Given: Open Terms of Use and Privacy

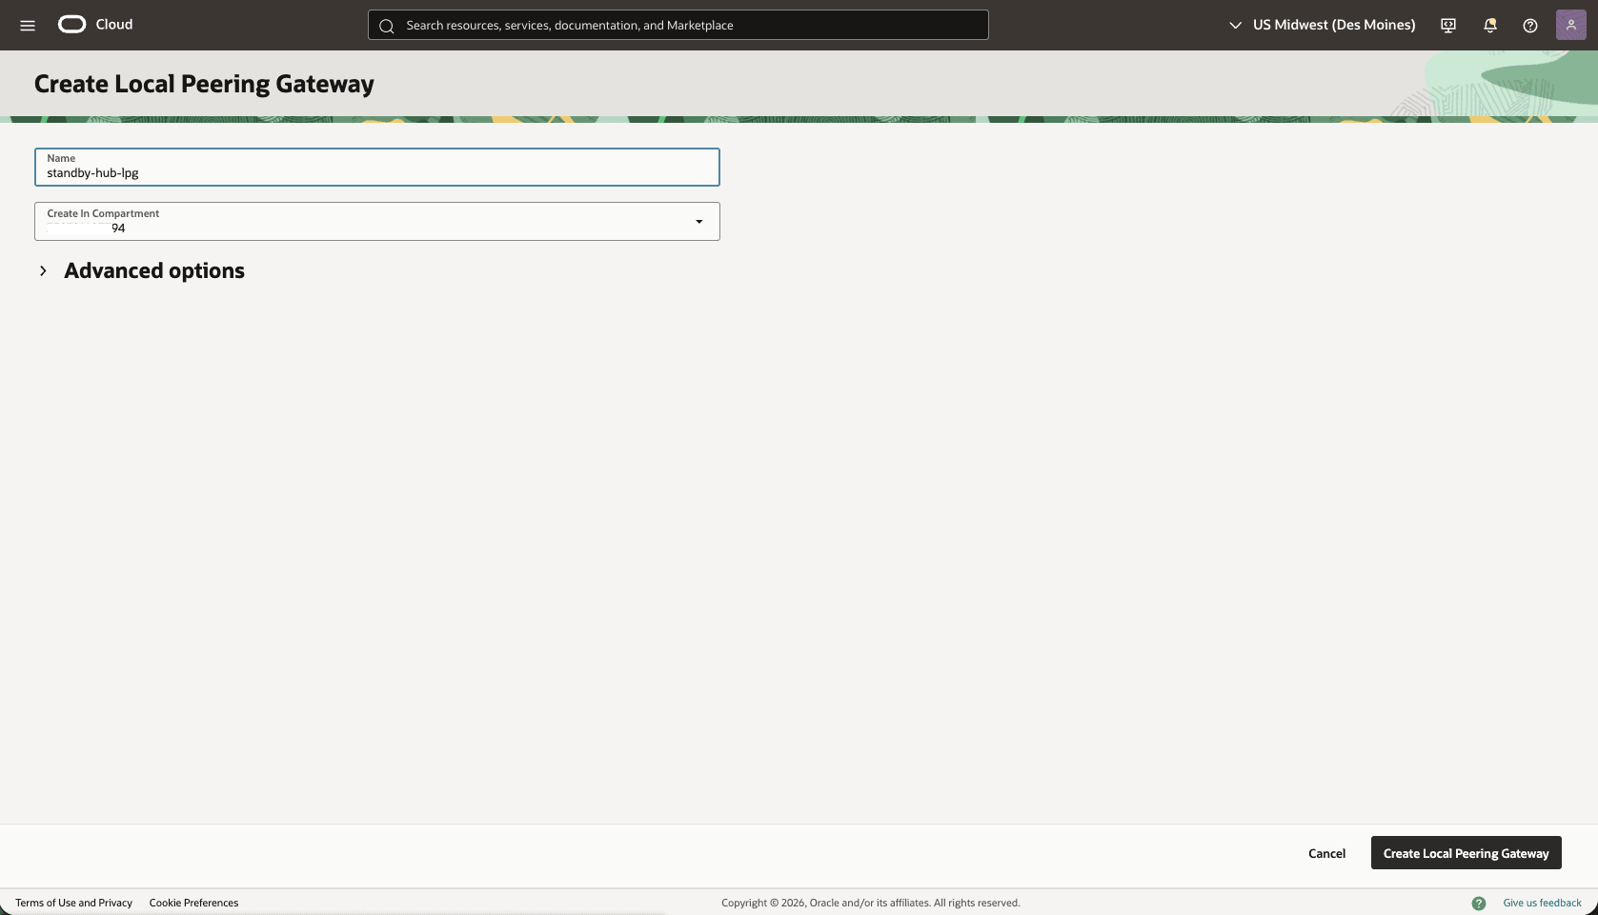Looking at the screenshot, I should tap(74, 903).
